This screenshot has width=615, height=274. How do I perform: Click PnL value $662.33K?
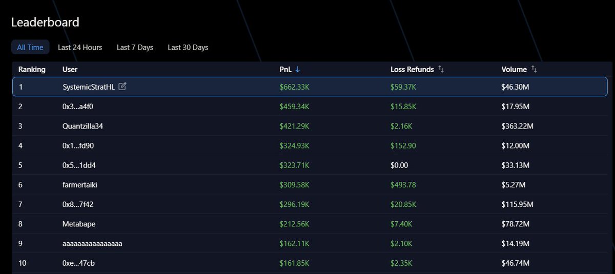[295, 87]
